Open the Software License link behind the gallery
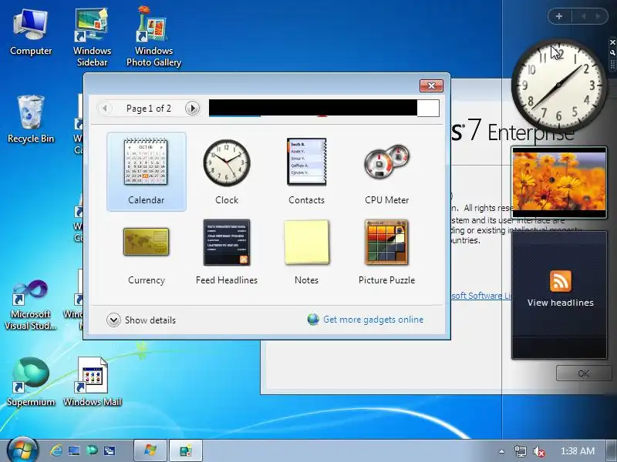 coord(480,296)
